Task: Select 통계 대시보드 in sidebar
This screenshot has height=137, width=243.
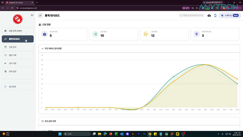Action: coord(18,39)
